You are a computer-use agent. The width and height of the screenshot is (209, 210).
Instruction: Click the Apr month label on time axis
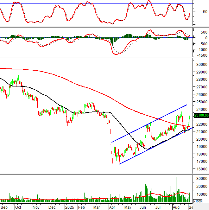[112, 207]
